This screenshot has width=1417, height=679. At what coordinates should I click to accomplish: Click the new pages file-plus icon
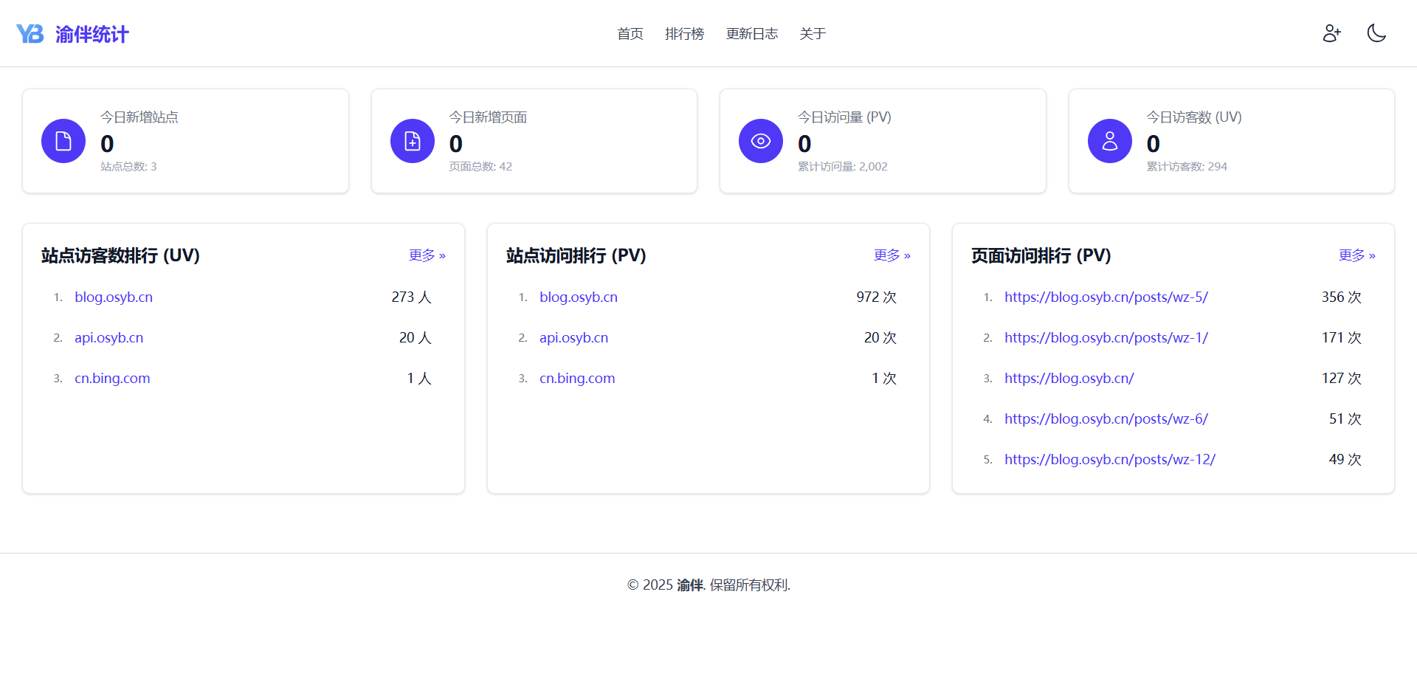point(413,141)
